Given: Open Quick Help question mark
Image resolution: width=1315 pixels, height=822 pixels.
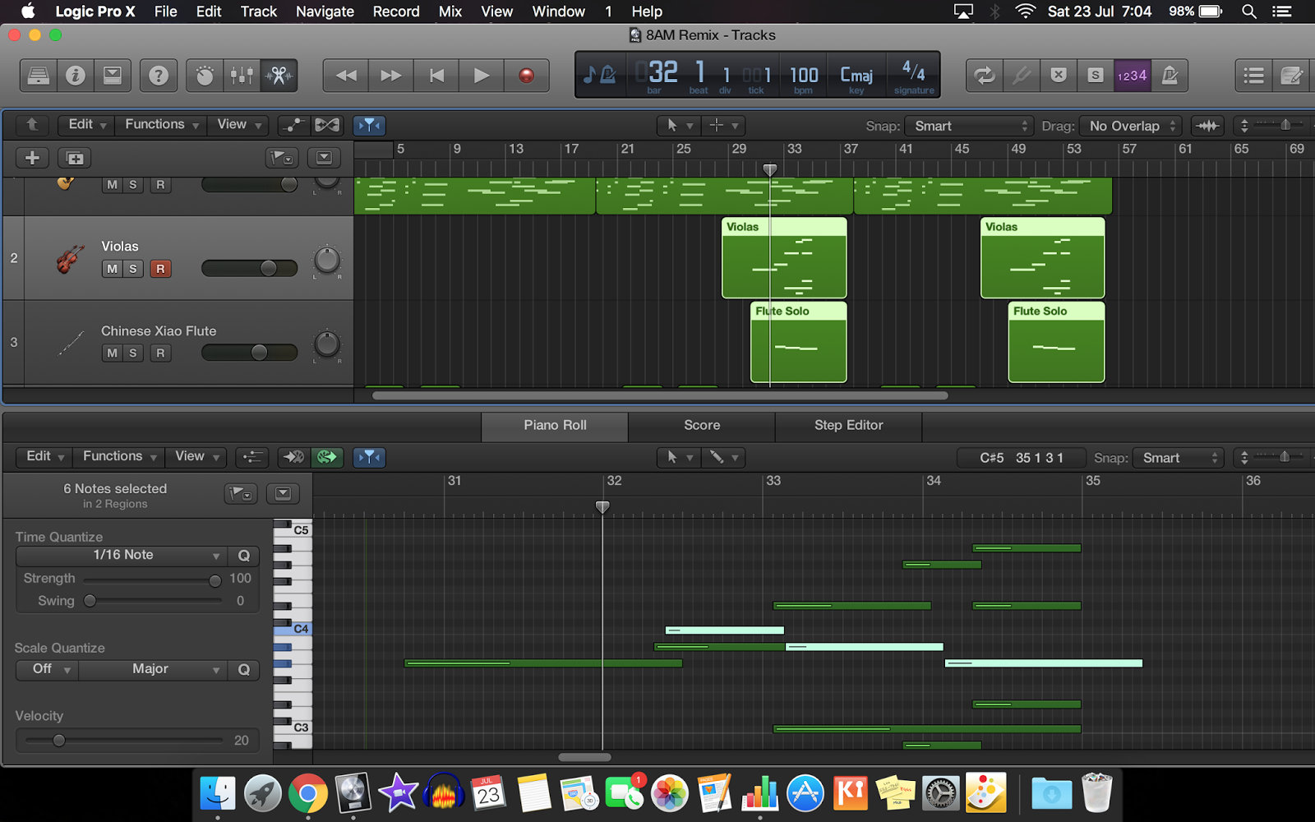Looking at the screenshot, I should (x=159, y=76).
